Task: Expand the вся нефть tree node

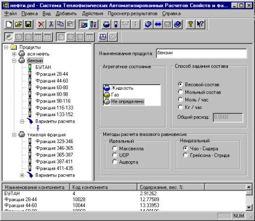Action: coord(14,54)
